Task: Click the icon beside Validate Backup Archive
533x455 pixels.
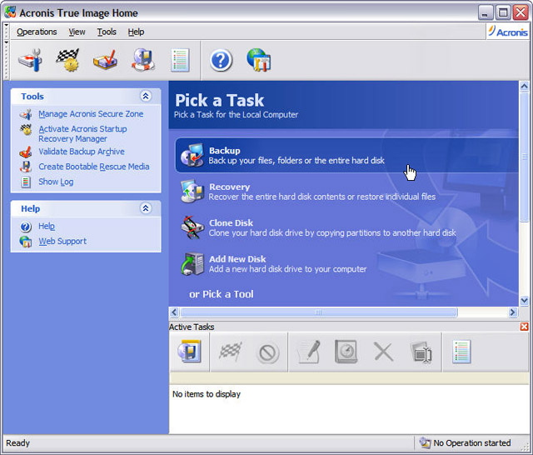Action: click(x=26, y=152)
